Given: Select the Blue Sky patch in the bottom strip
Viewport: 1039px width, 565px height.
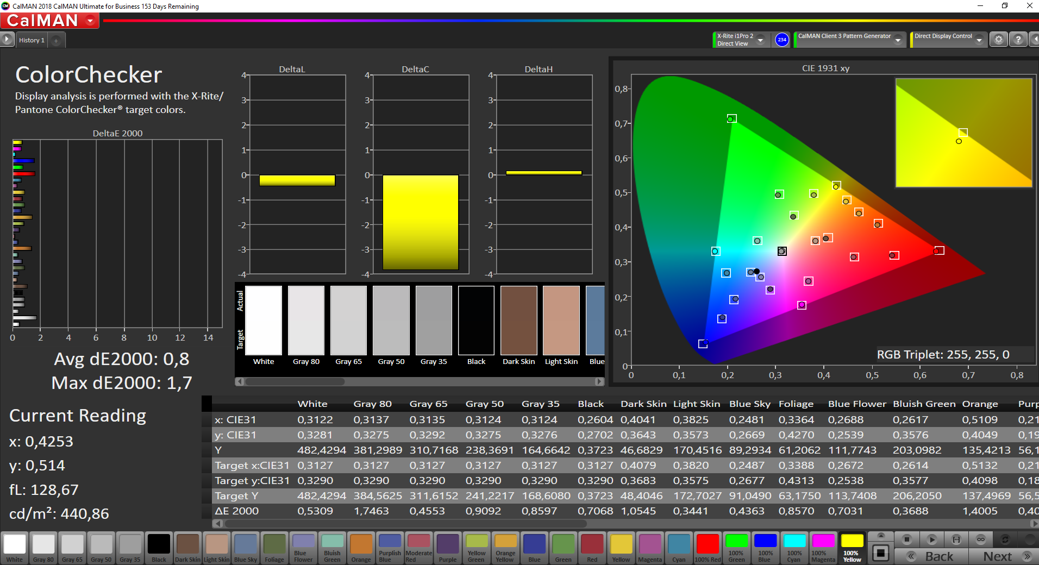Looking at the screenshot, I should (246, 548).
